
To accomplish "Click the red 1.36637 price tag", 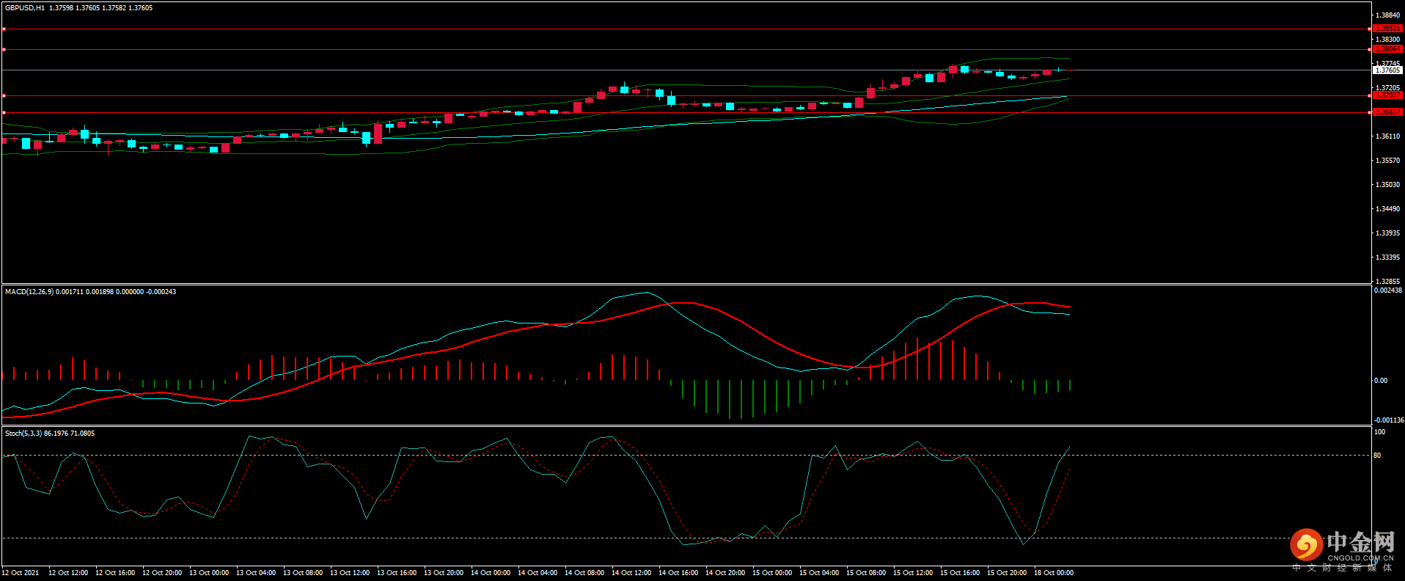I will point(1387,112).
